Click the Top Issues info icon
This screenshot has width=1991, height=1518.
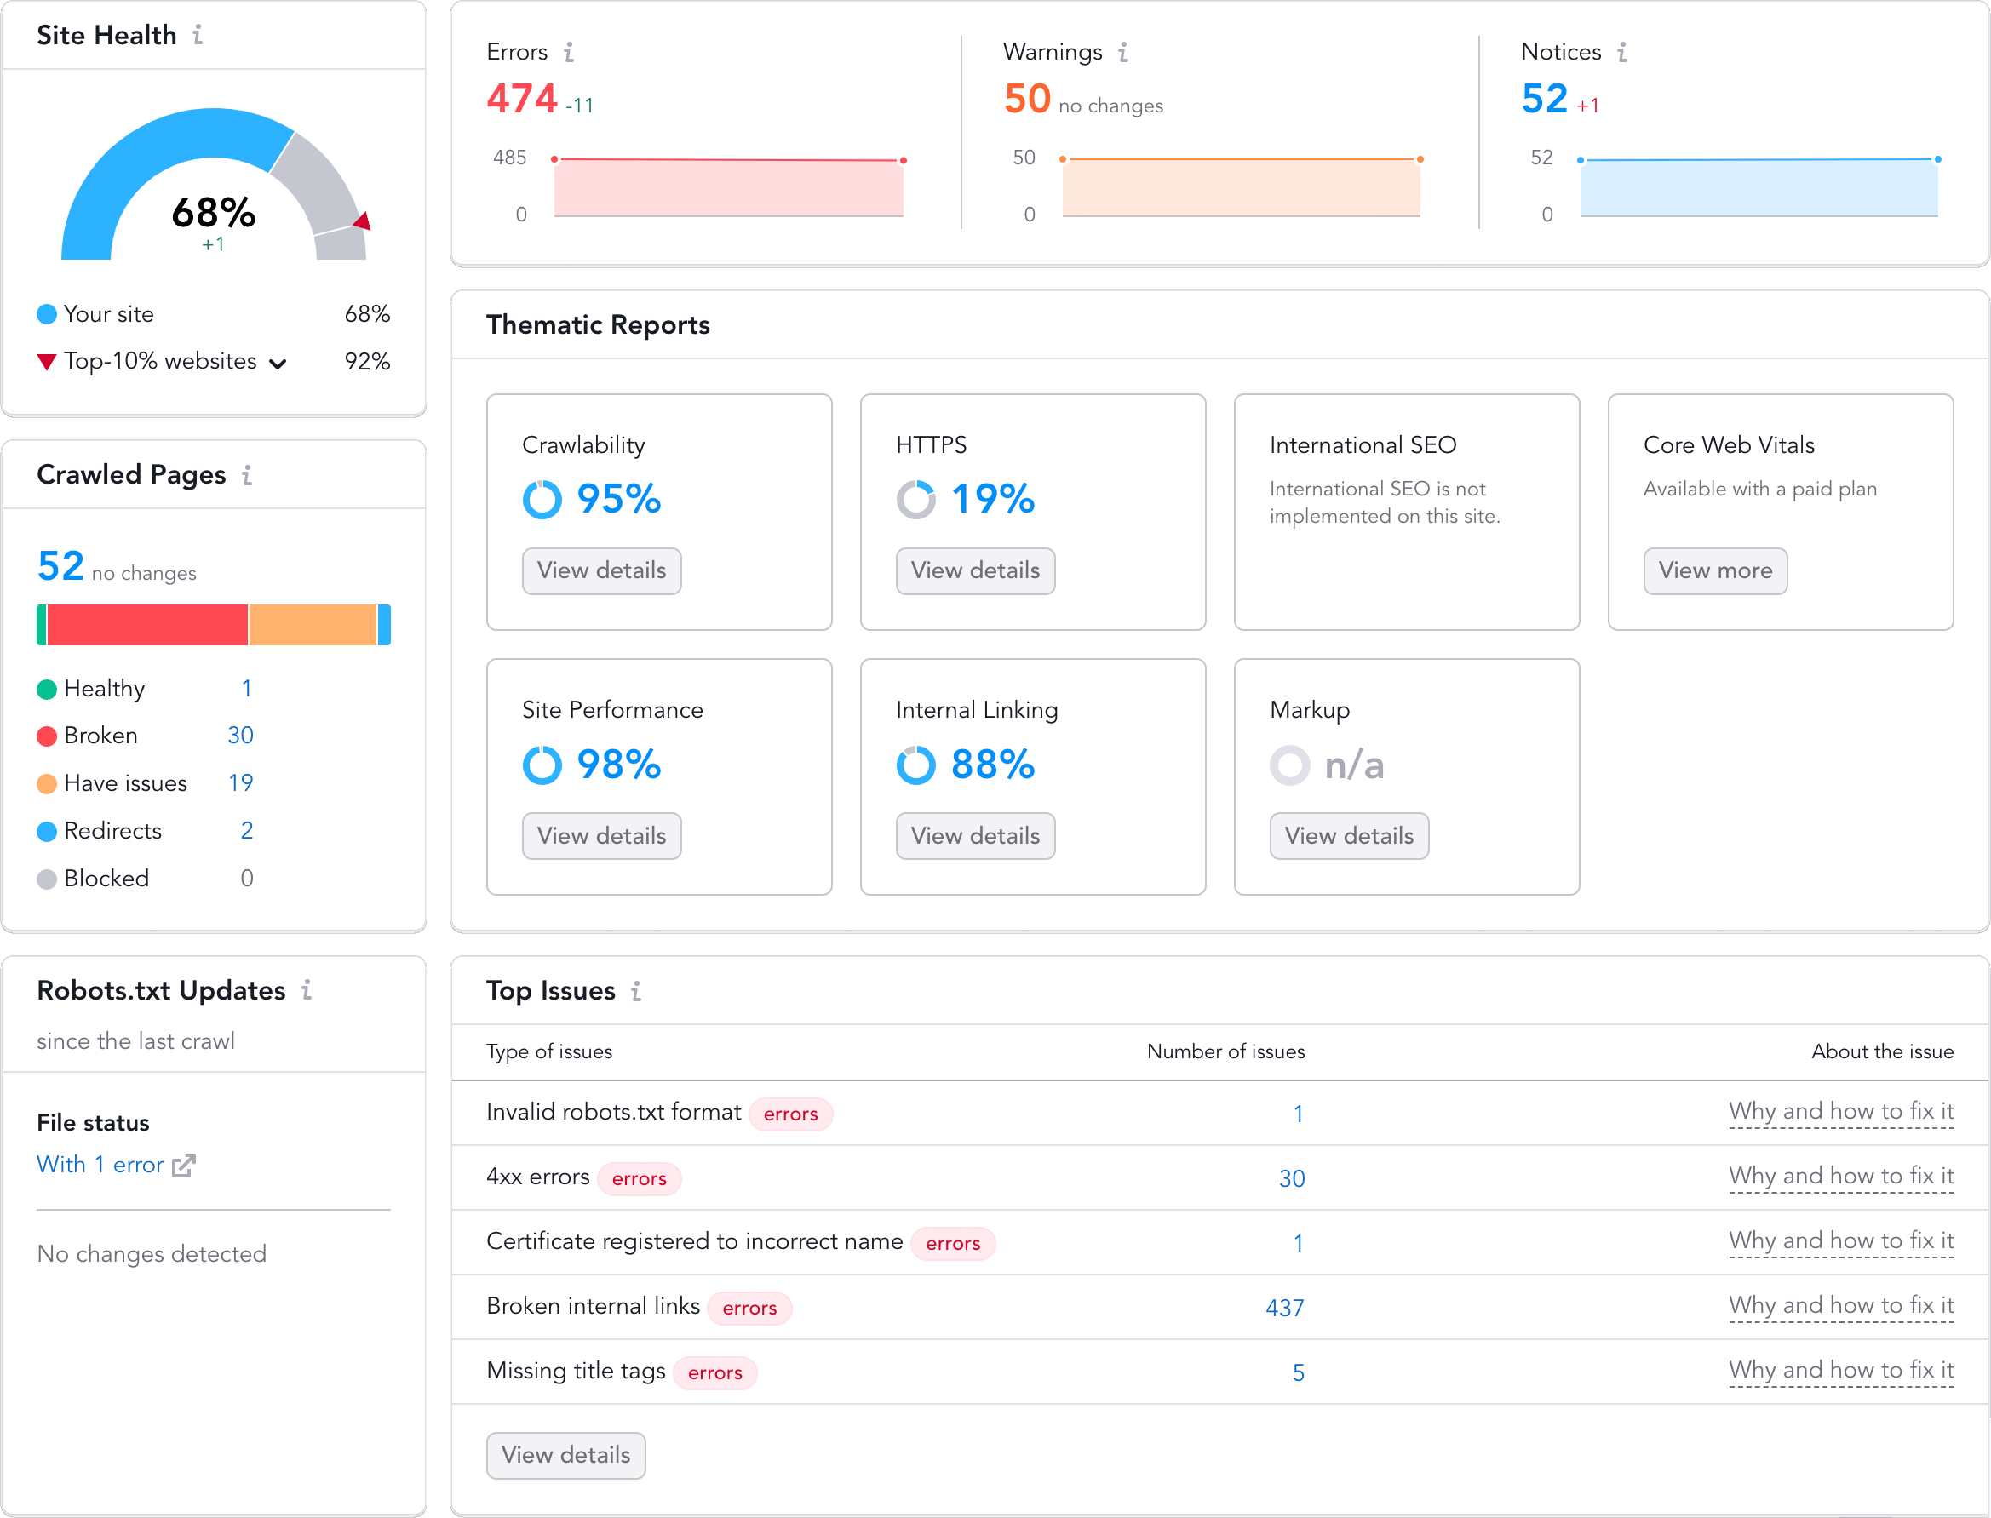pyautogui.click(x=636, y=991)
